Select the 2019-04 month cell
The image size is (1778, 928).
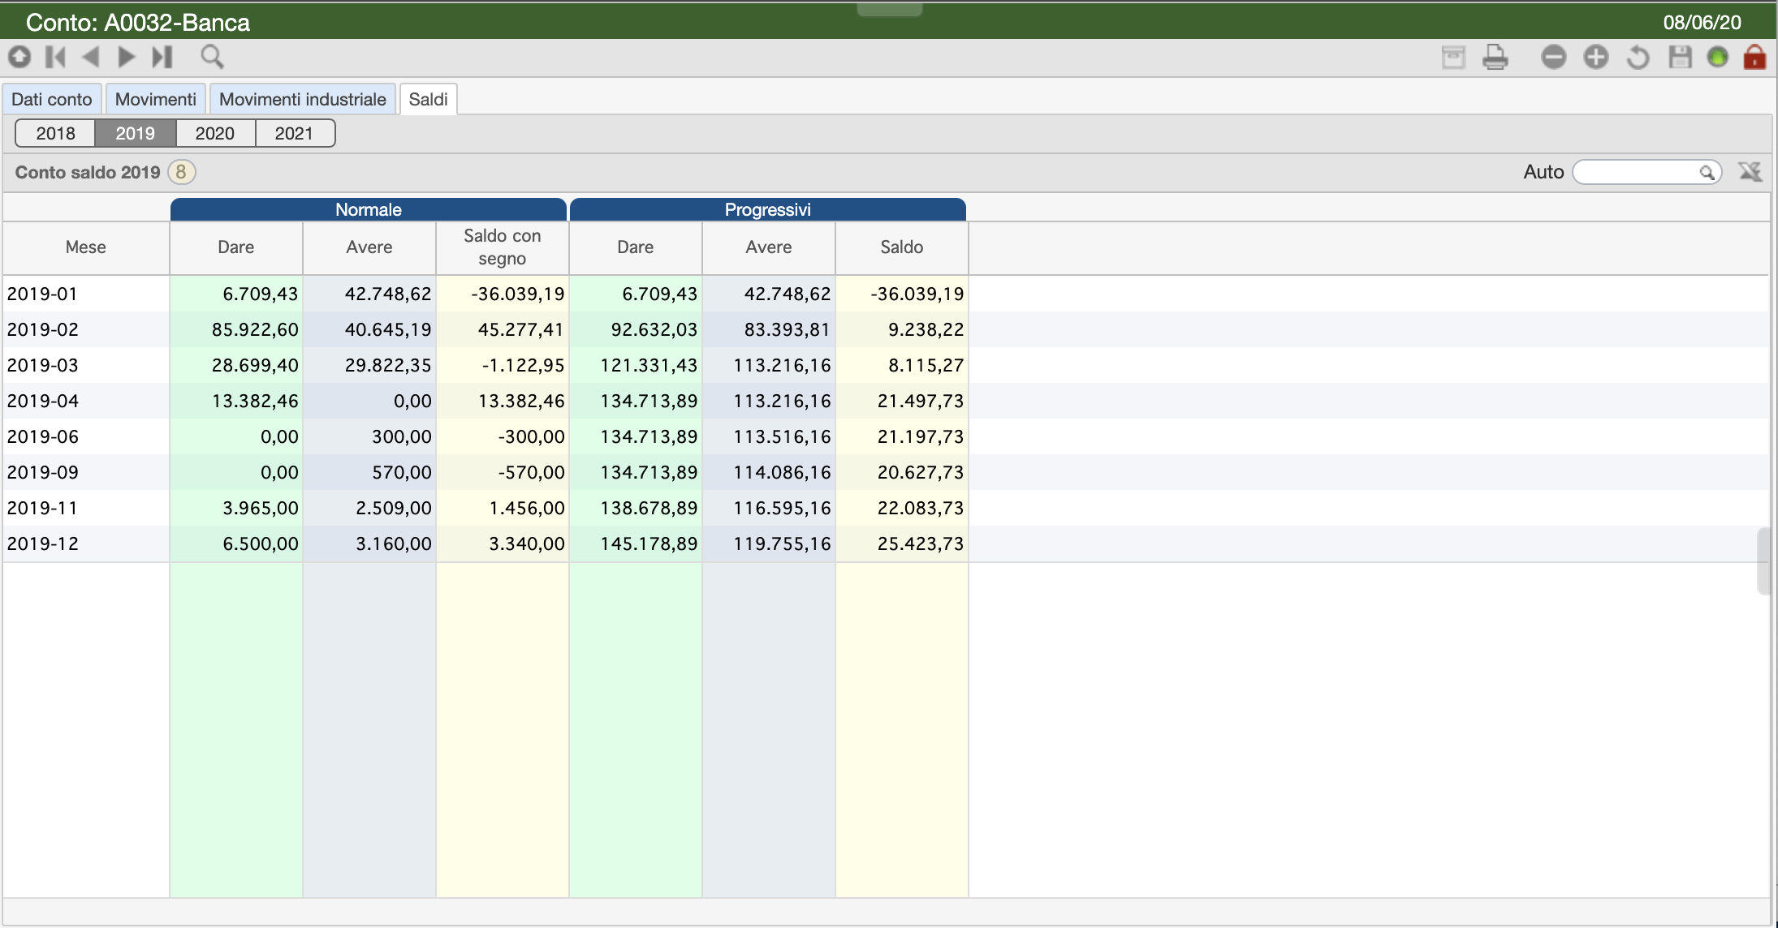point(86,401)
